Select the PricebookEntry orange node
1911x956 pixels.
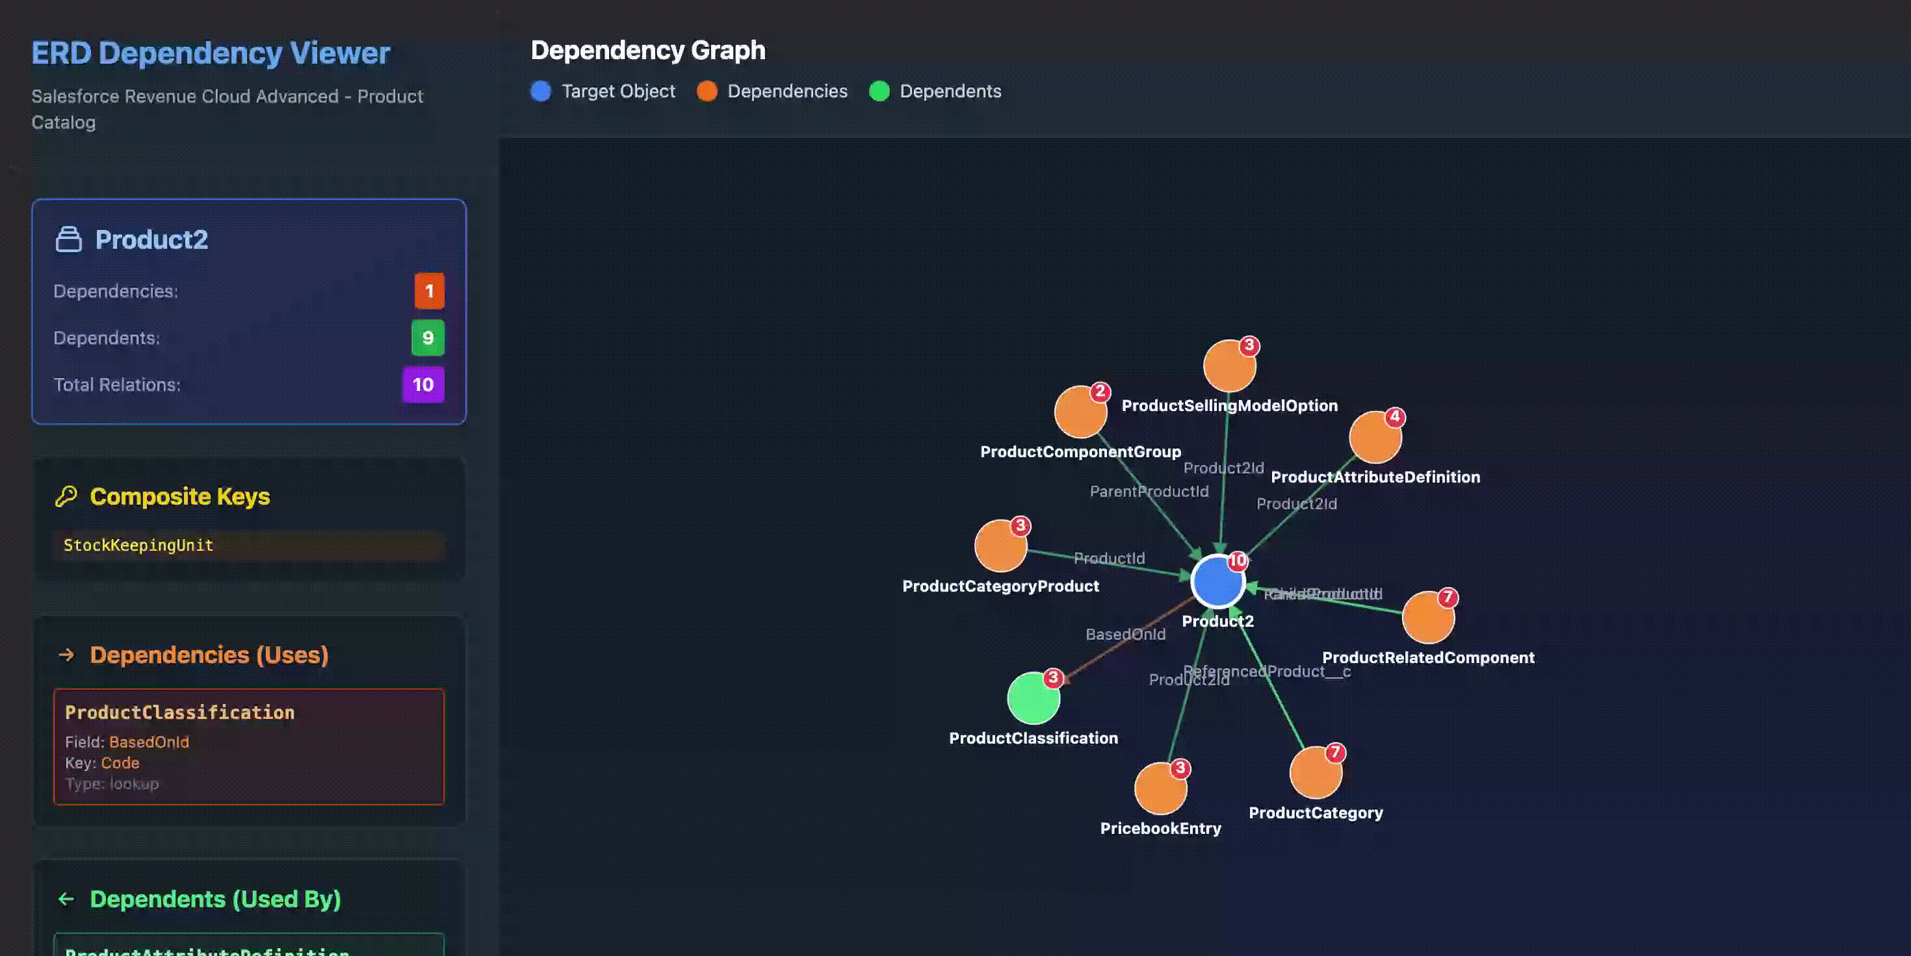click(1160, 789)
